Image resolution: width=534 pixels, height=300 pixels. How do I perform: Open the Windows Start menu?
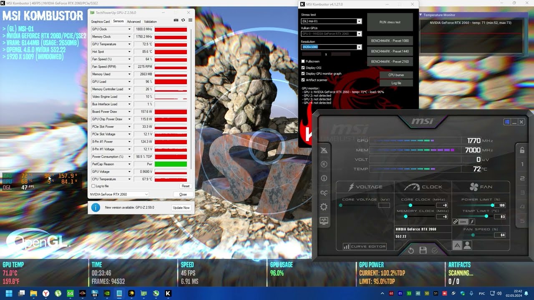click(9, 293)
